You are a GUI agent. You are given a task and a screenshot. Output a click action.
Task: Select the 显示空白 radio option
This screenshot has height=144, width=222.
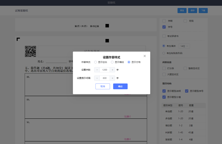(x=95, y=62)
